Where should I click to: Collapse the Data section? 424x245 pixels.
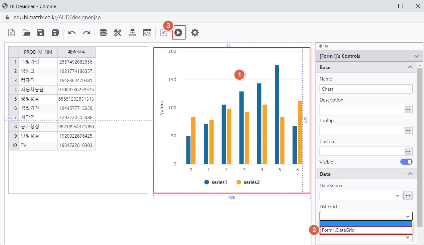410,174
